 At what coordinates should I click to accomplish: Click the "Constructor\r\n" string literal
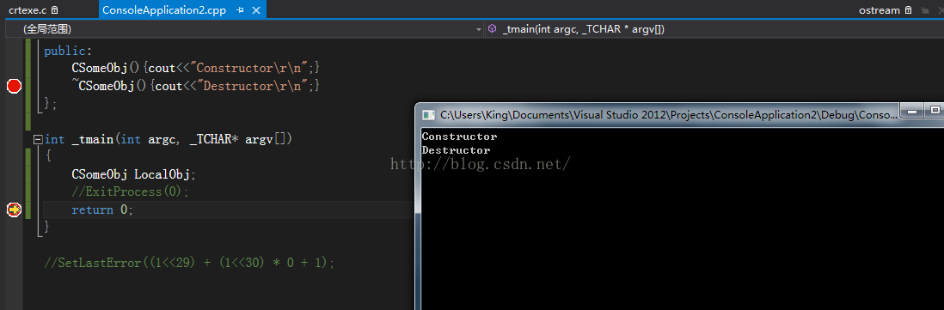[249, 69]
